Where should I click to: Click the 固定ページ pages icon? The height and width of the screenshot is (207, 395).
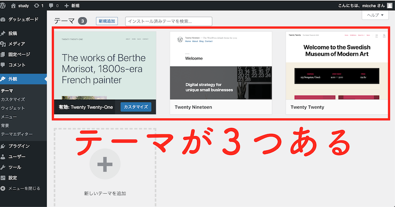pyautogui.click(x=3, y=54)
